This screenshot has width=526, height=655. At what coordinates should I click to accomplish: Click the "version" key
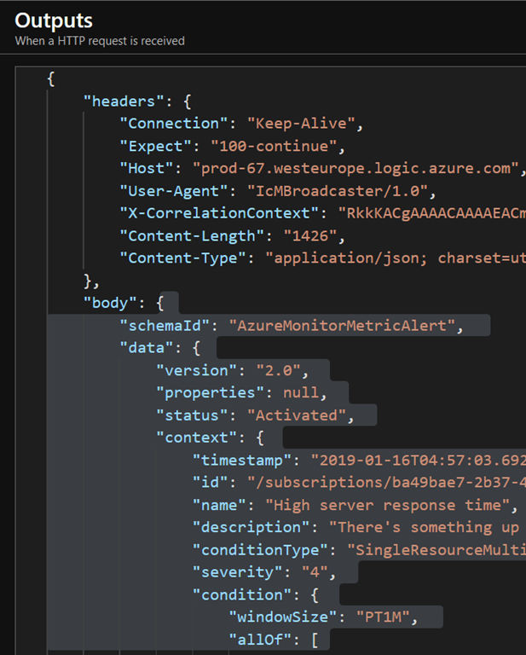196,370
